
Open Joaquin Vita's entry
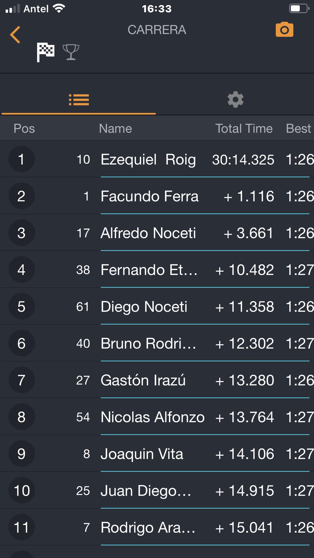click(x=157, y=454)
